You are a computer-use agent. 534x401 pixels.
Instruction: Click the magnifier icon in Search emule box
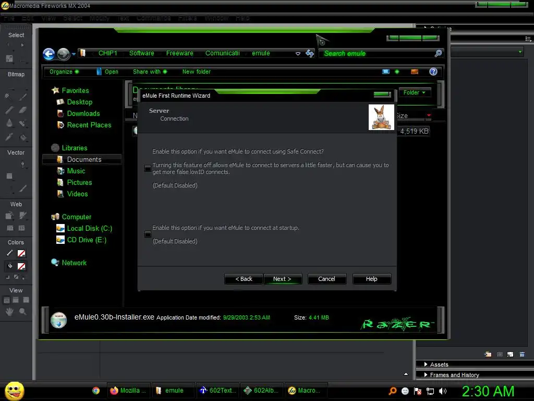point(438,53)
